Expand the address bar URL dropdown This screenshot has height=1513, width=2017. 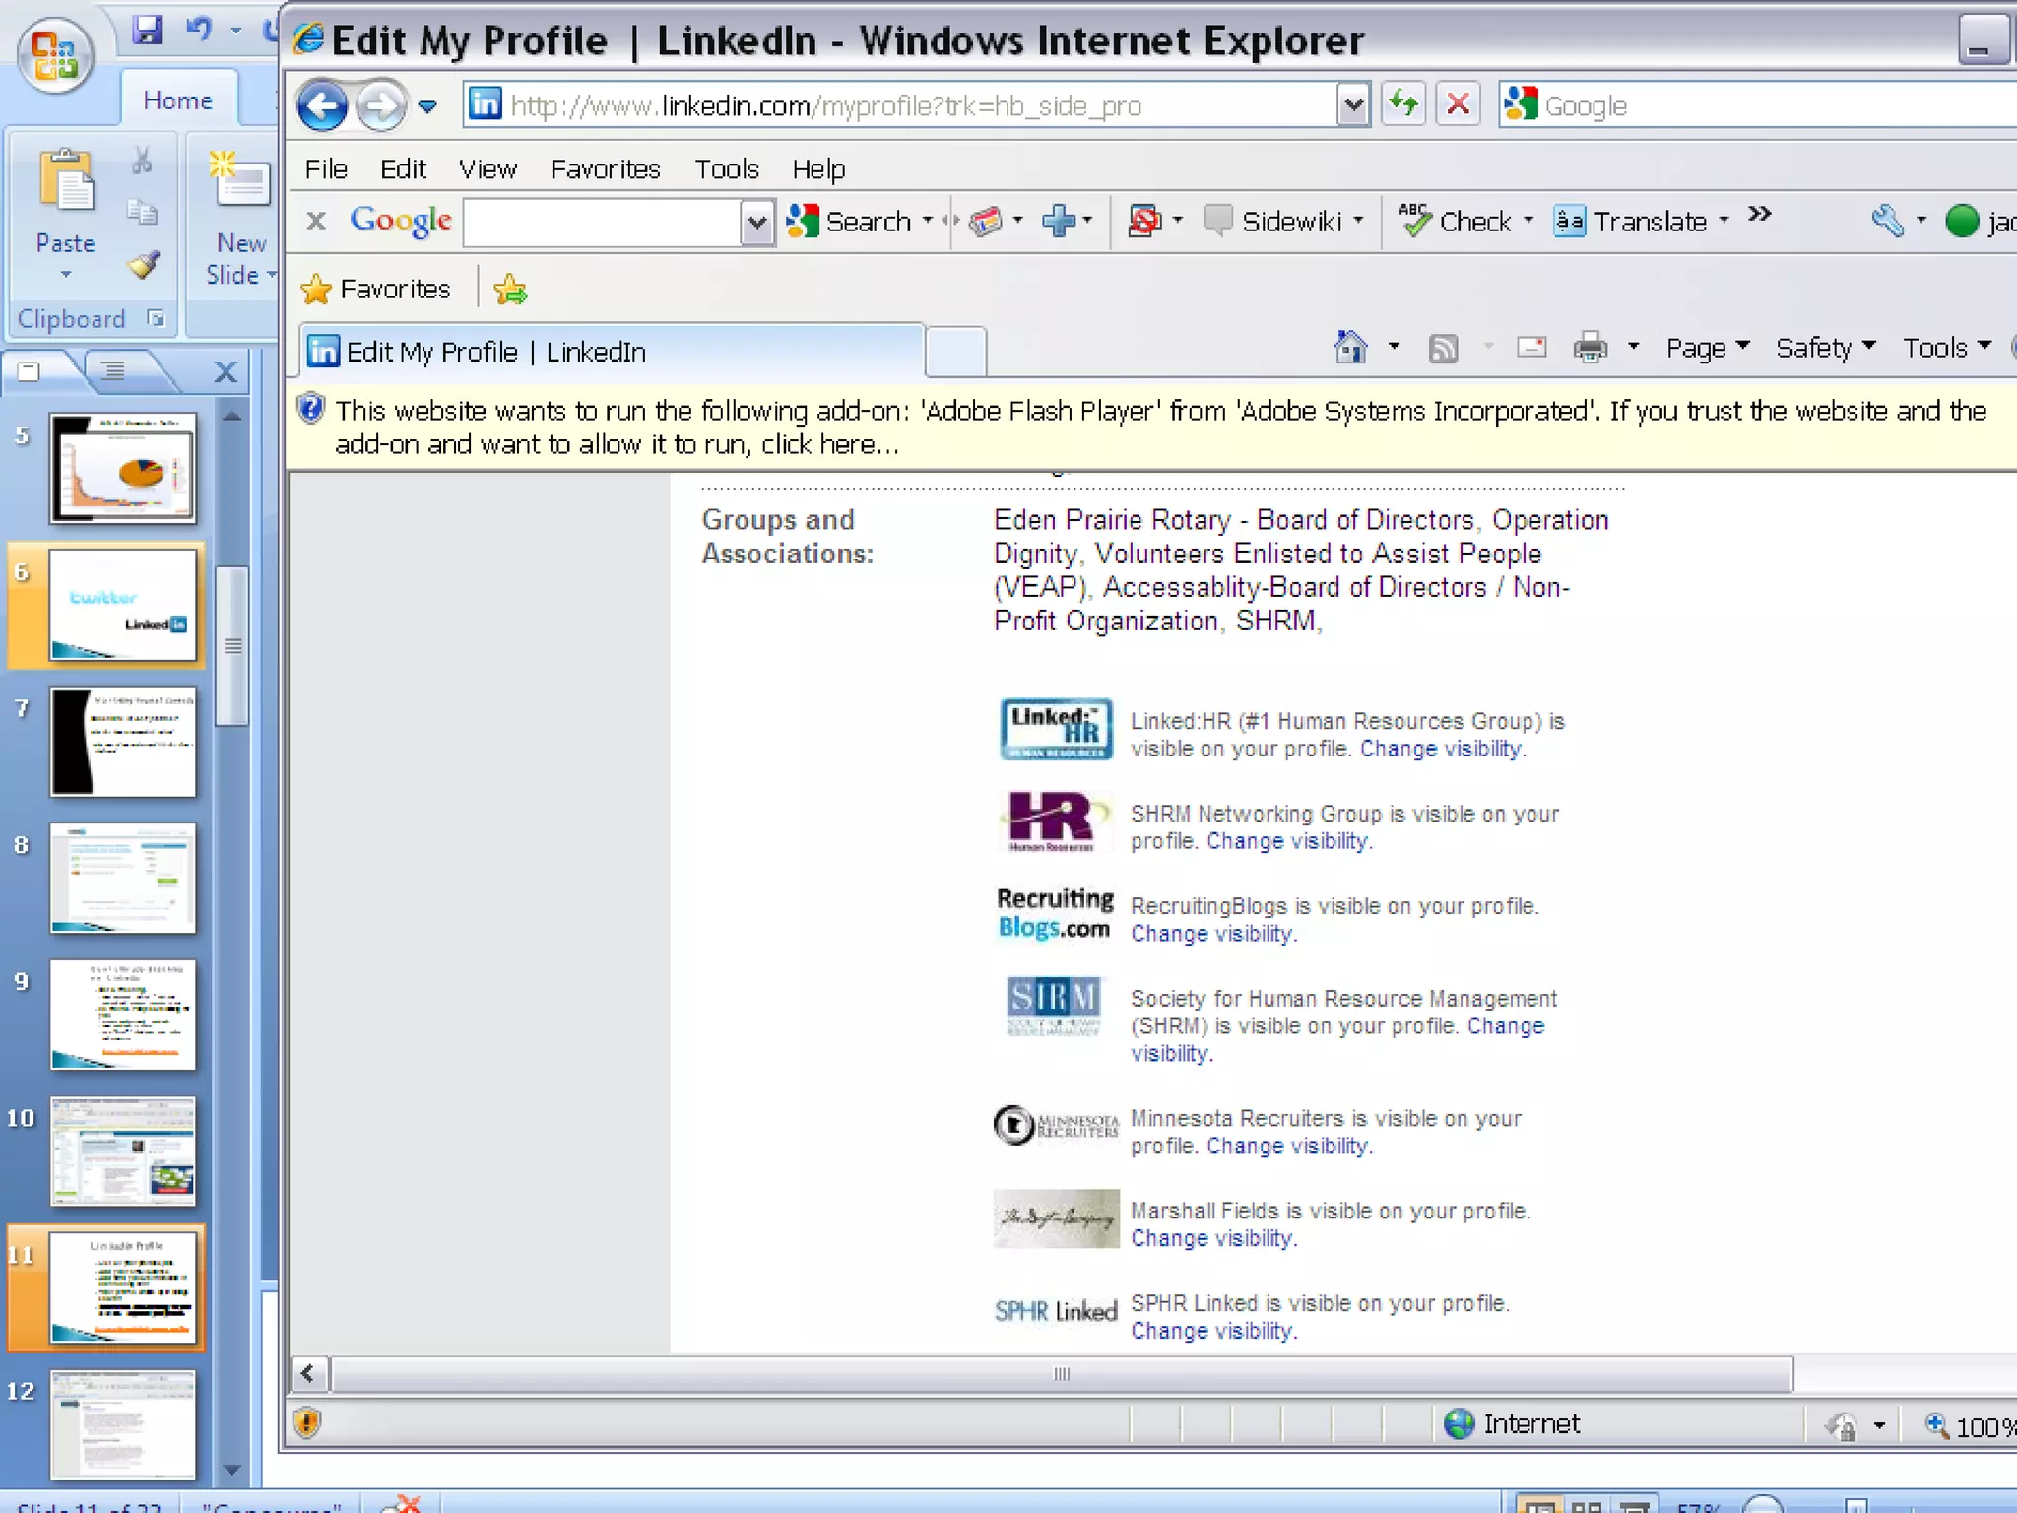[x=1353, y=105]
